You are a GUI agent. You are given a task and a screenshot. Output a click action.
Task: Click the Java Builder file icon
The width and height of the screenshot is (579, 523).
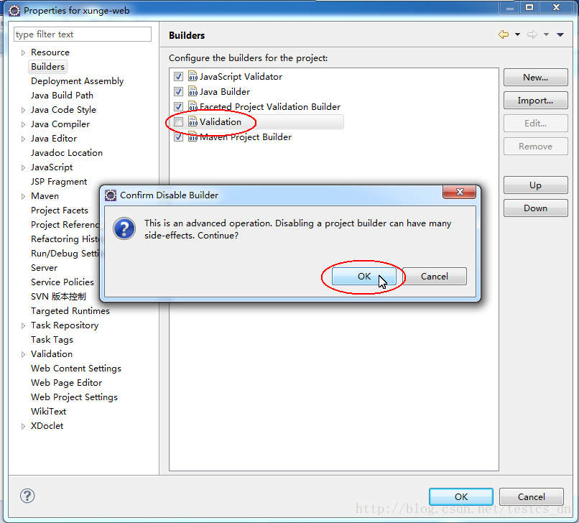(193, 91)
